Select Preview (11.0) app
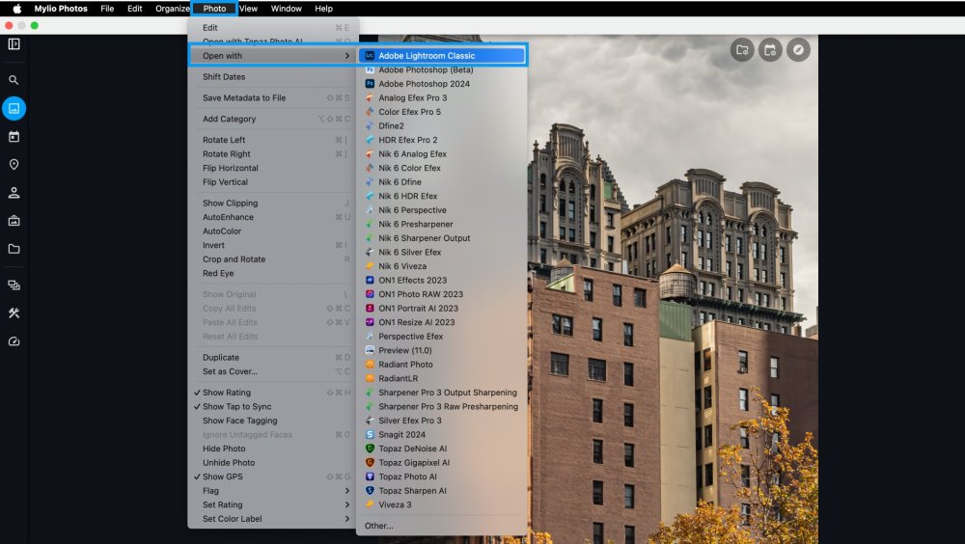The height and width of the screenshot is (544, 965). click(442, 350)
